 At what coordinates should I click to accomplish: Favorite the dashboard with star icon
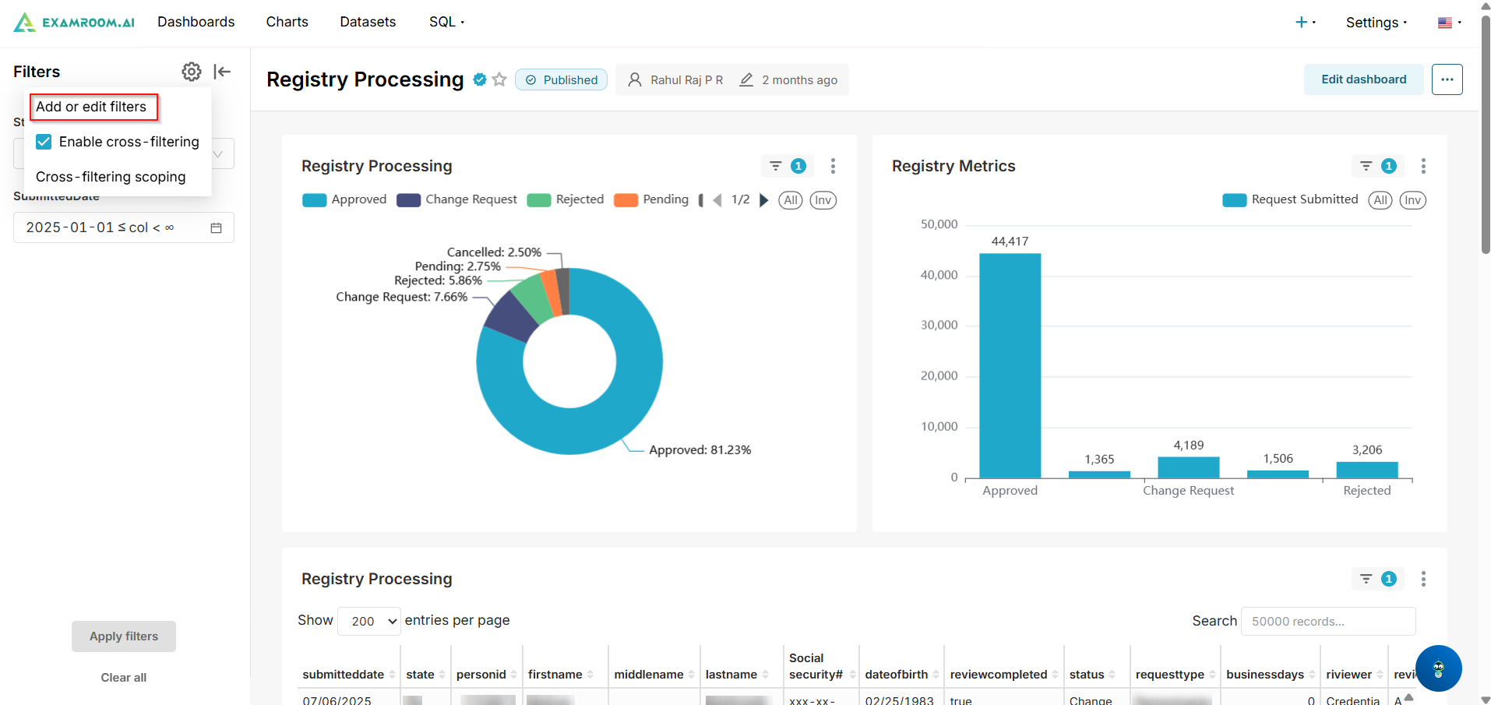click(x=500, y=79)
